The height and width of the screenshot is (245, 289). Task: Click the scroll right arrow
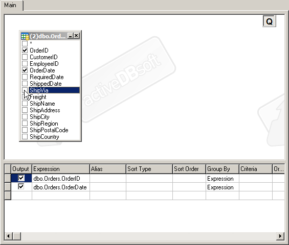pyautogui.click(x=280, y=236)
